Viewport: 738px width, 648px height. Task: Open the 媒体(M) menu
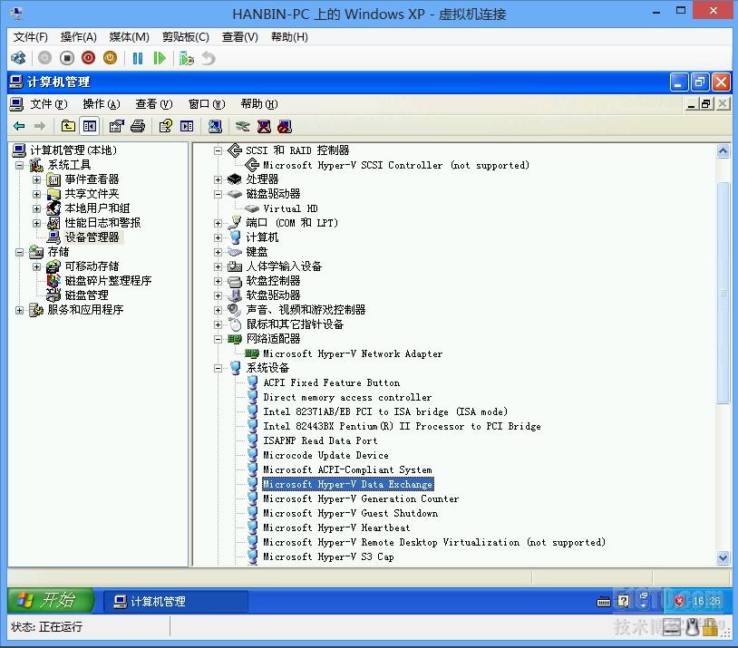click(129, 37)
